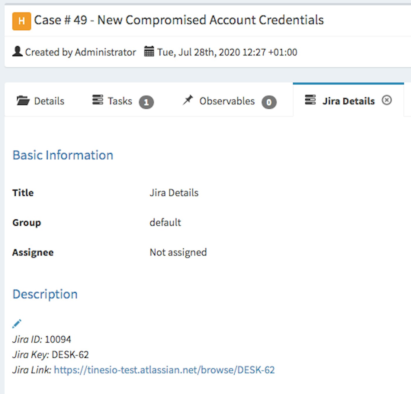
Task: Close the Jira Details tab
Action: pyautogui.click(x=387, y=100)
